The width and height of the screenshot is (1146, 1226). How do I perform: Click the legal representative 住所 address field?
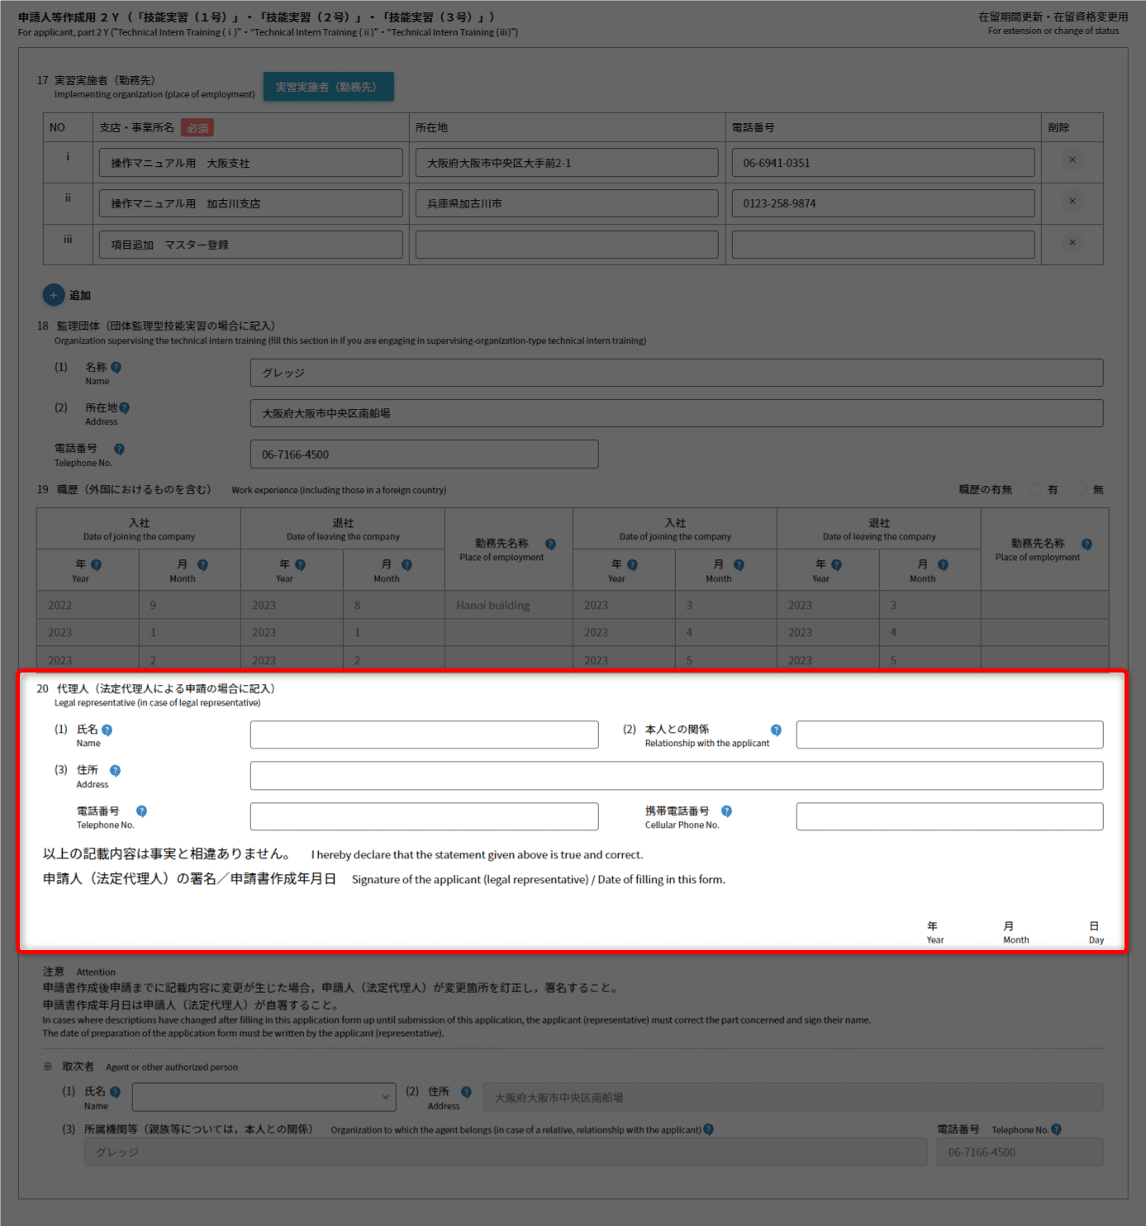676,776
